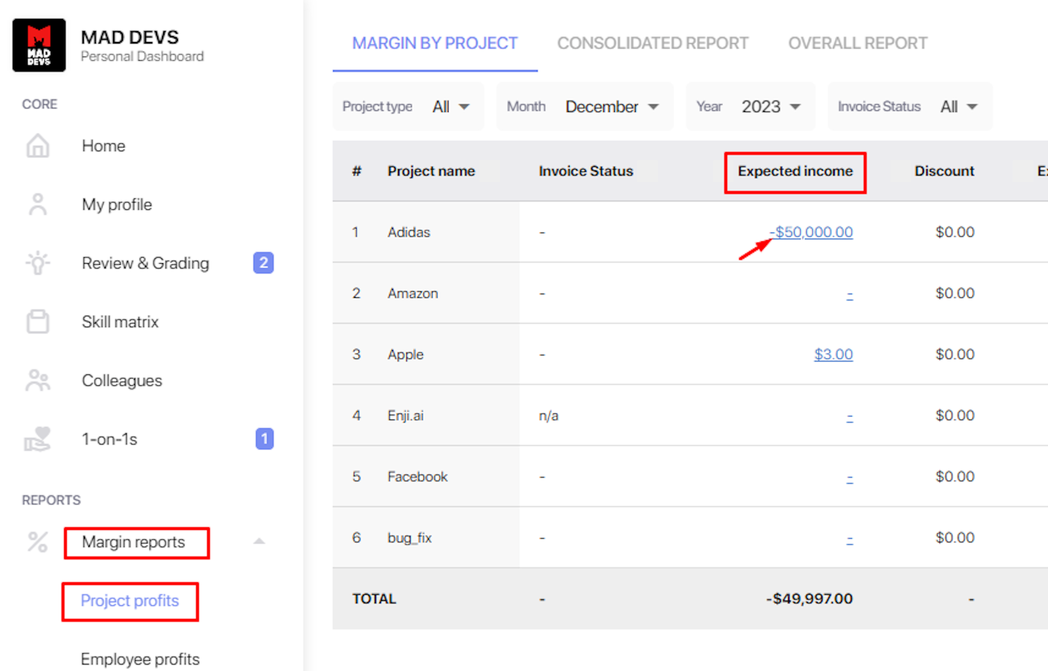Switch to Consolidated Report tab
Viewport: 1048px width, 671px height.
[652, 43]
